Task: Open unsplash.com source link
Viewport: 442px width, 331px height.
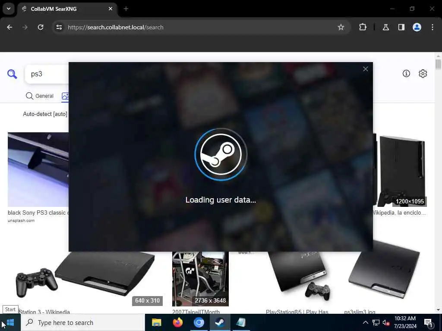Action: coord(21,220)
